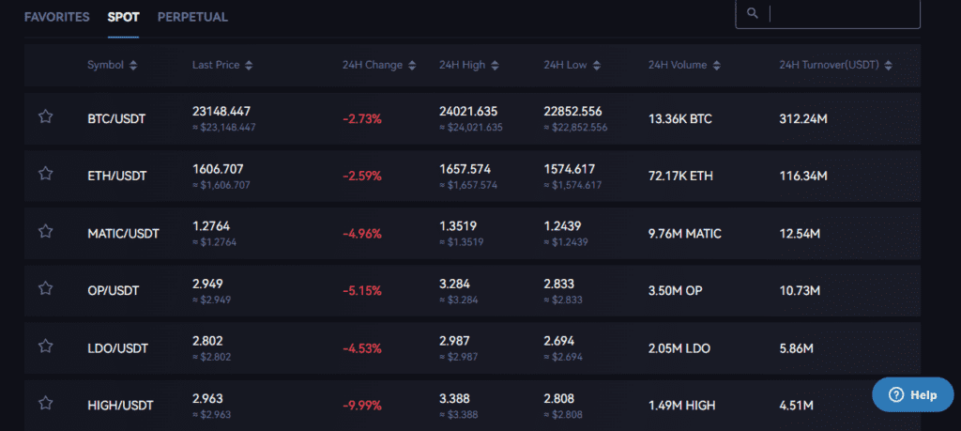The image size is (961, 431).
Task: Star the MATIC/USDT pair
Action: coord(45,231)
